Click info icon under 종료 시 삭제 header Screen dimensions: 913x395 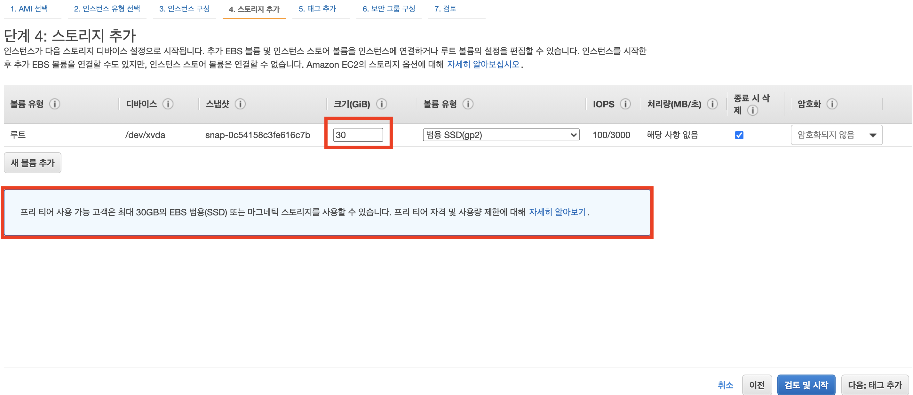(752, 111)
